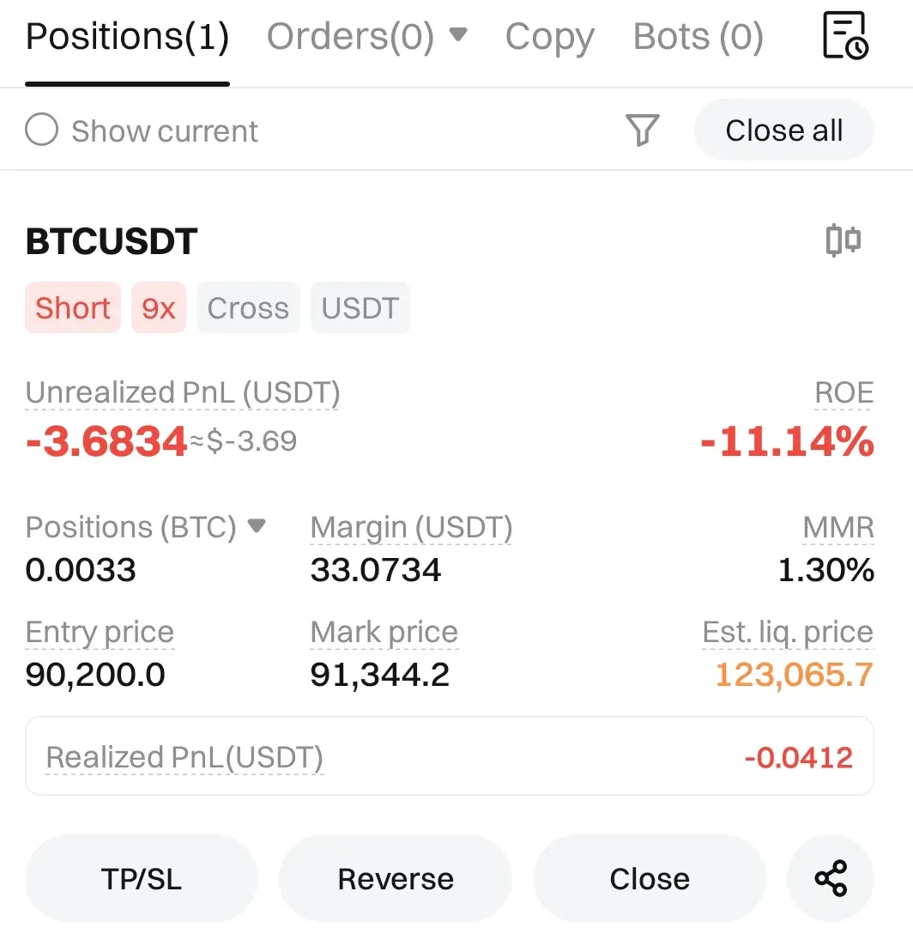This screenshot has height=940, width=913.
Task: Tap the Cross margin mode tag
Action: [x=248, y=307]
